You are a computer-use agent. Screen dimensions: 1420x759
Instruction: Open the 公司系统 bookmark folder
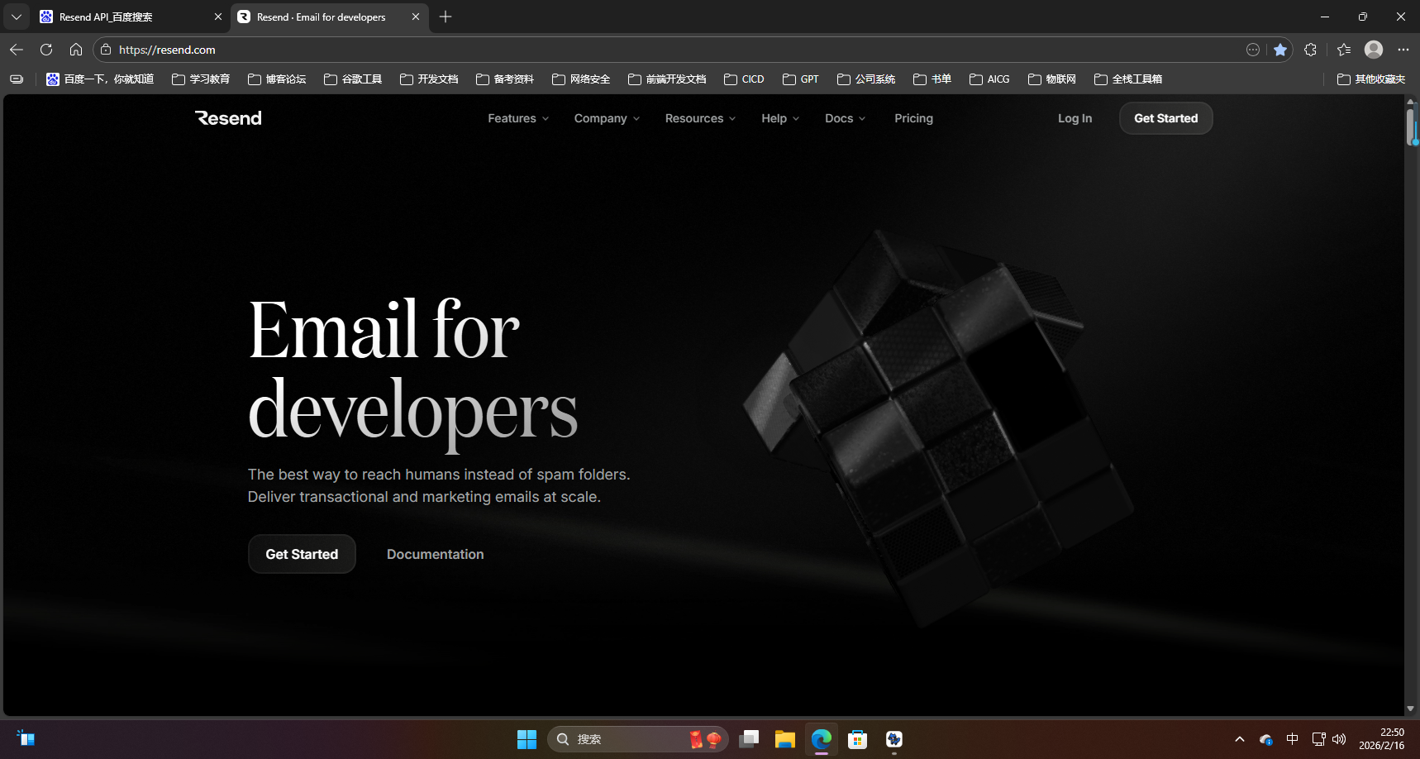click(x=866, y=79)
